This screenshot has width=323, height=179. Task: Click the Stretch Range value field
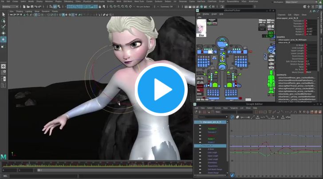(311, 64)
